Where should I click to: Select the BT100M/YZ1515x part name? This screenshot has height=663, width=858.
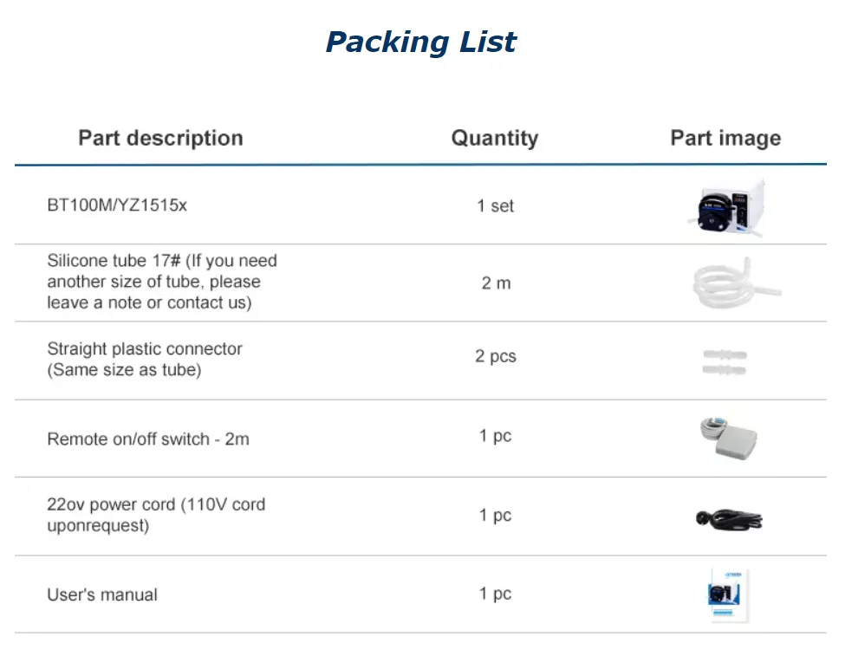pyautogui.click(x=117, y=206)
